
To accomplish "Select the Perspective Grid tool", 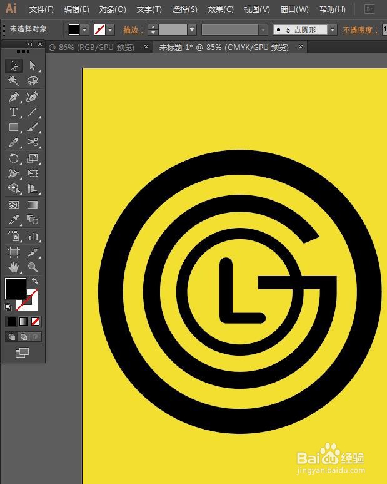I will pos(33,188).
